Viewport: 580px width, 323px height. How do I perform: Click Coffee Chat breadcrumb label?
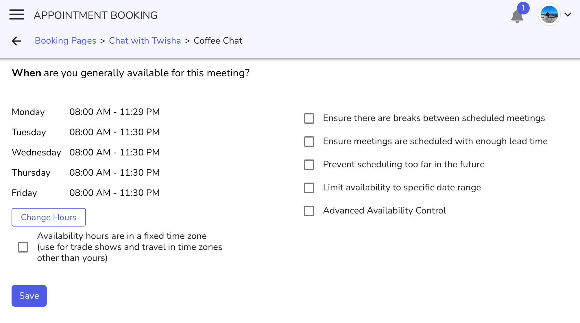point(218,40)
